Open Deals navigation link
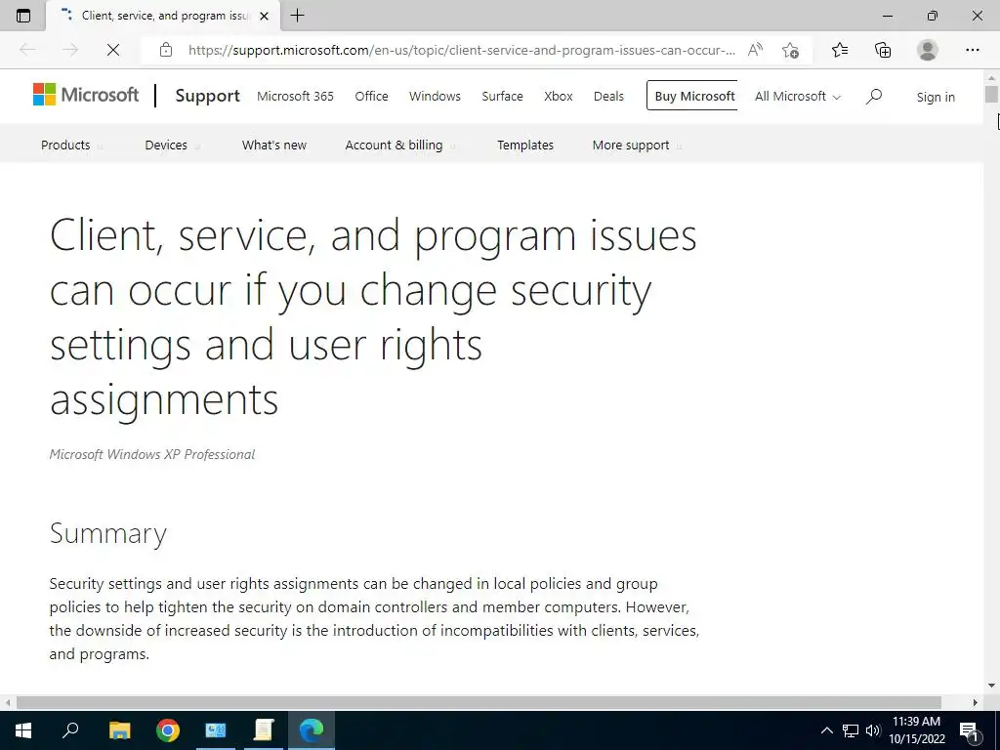The image size is (1000, 750). tap(608, 97)
